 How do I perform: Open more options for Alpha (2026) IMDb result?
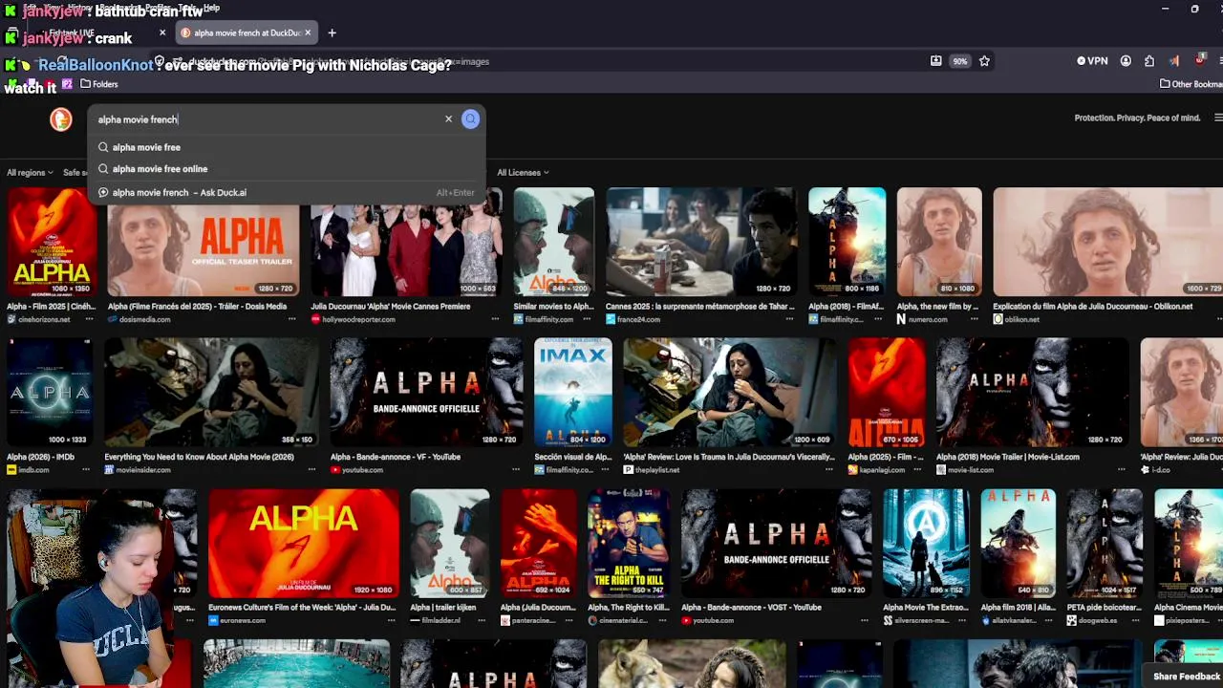(x=86, y=470)
